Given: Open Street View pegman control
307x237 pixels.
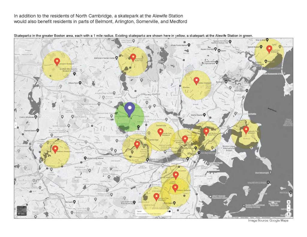Looking at the screenshot, I should pyautogui.click(x=289, y=214).
